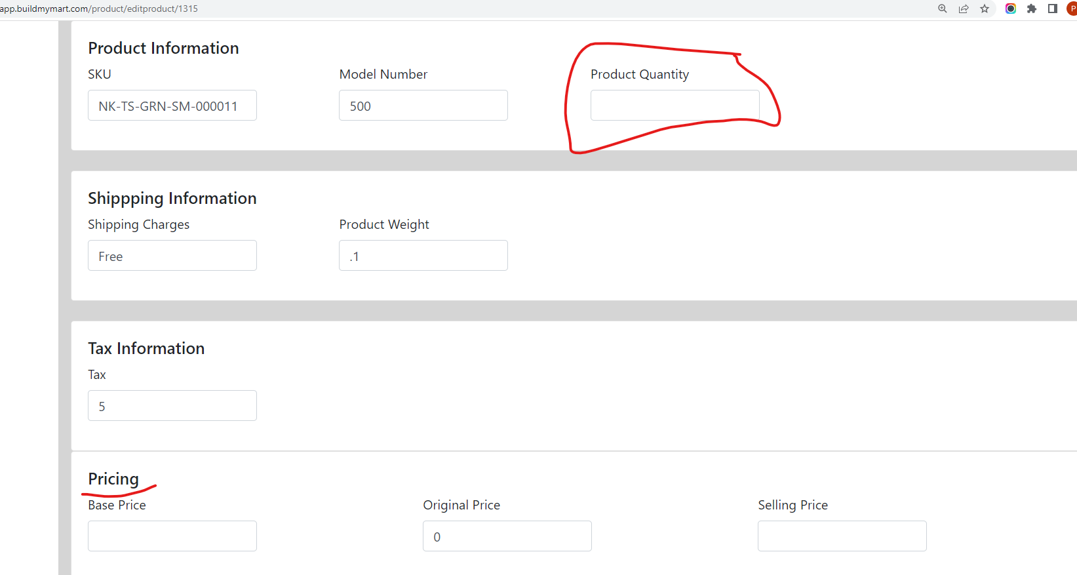The width and height of the screenshot is (1077, 575).
Task: Click the Product Quantity label text
Action: 640,74
